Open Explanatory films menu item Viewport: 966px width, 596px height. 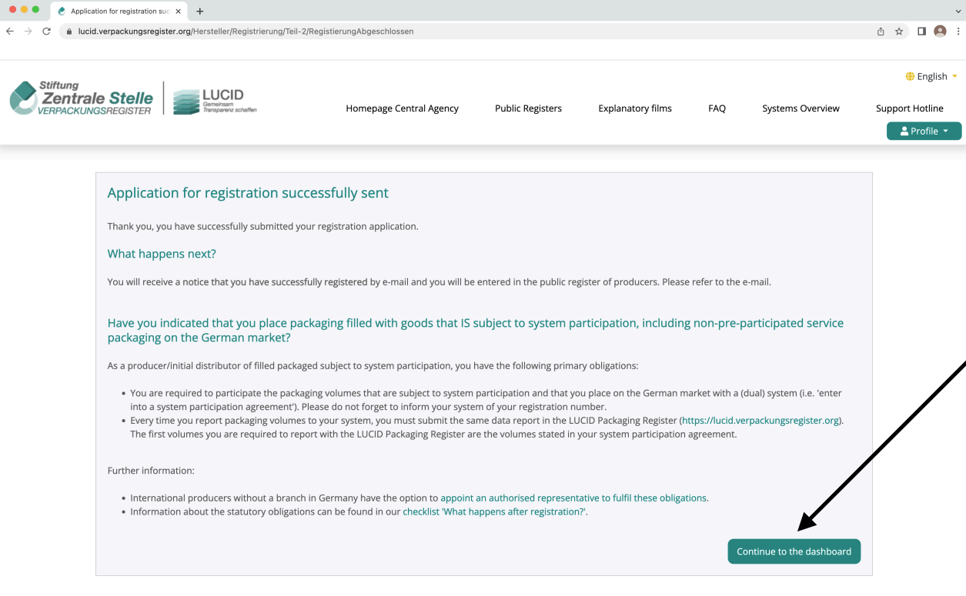[635, 108]
